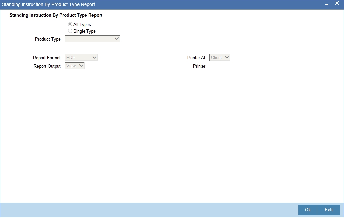The image size is (344, 218).
Task: Click the Report Format label
Action: (47, 58)
